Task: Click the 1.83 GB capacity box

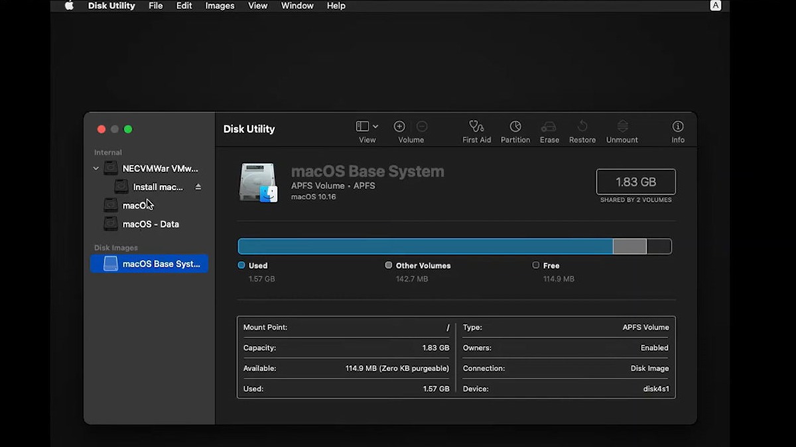Action: click(635, 182)
